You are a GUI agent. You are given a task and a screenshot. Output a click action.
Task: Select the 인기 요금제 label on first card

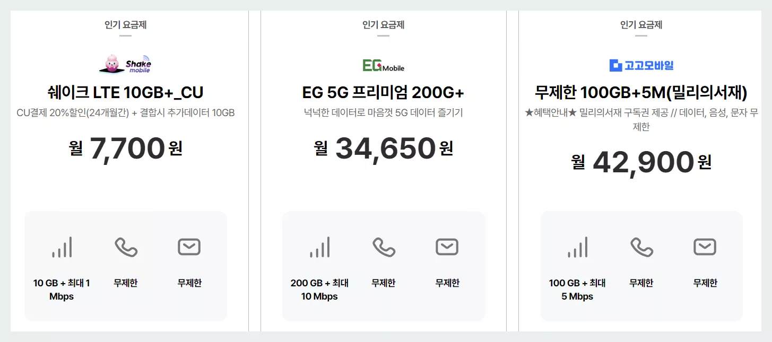[x=125, y=24]
